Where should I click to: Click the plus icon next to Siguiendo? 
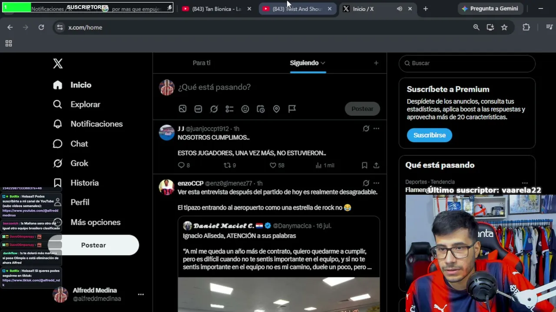[376, 63]
